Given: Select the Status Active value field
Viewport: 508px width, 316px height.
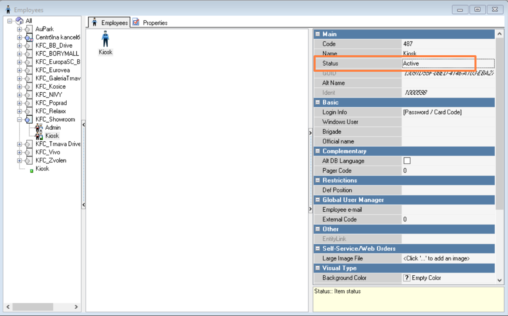Looking at the screenshot, I should pyautogui.click(x=448, y=63).
